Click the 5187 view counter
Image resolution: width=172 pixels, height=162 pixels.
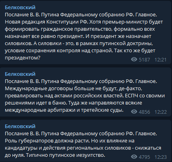click(x=144, y=60)
